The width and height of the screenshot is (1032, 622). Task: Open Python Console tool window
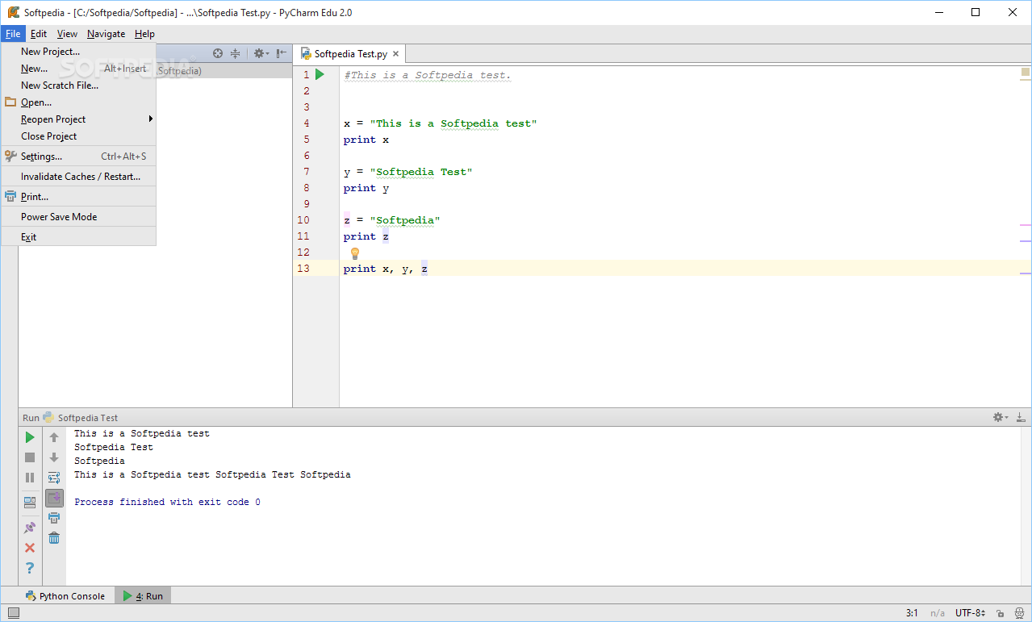pos(65,596)
